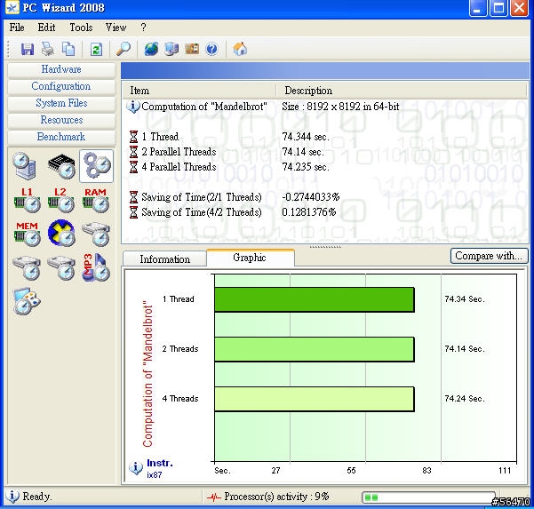Select the 1 Thread result row

point(324,137)
